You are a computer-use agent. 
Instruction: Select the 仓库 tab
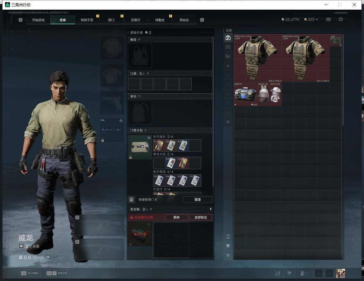(63, 20)
